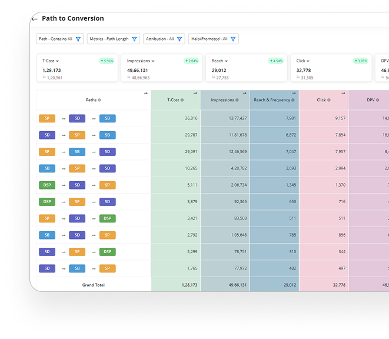Open the Click metric card dropdown
Screen dimensions: 389x339
pyautogui.click(x=308, y=61)
